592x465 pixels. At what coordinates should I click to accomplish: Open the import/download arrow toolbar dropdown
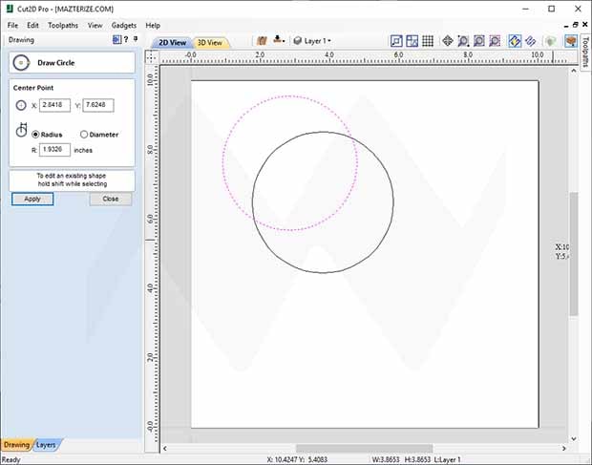pyautogui.click(x=279, y=40)
